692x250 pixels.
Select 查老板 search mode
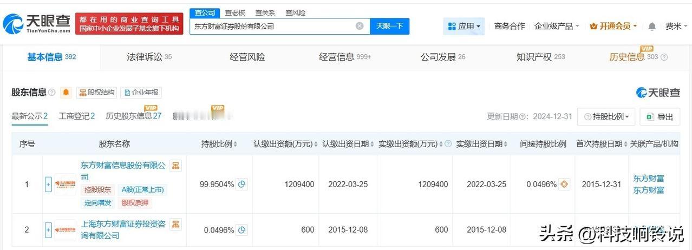pos(235,12)
